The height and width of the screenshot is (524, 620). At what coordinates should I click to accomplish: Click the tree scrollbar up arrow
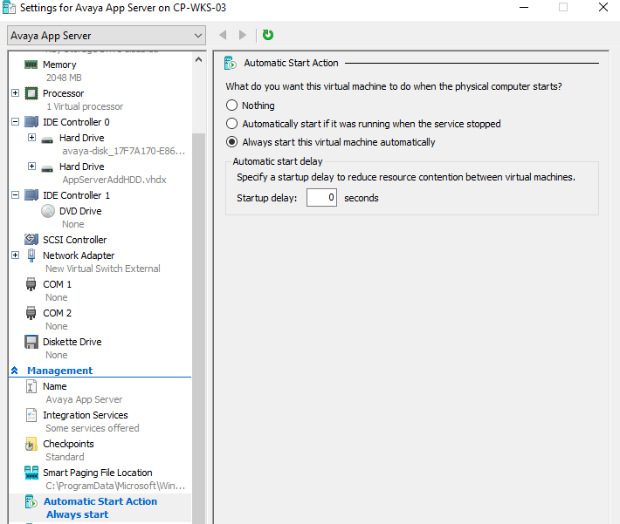pos(198,59)
